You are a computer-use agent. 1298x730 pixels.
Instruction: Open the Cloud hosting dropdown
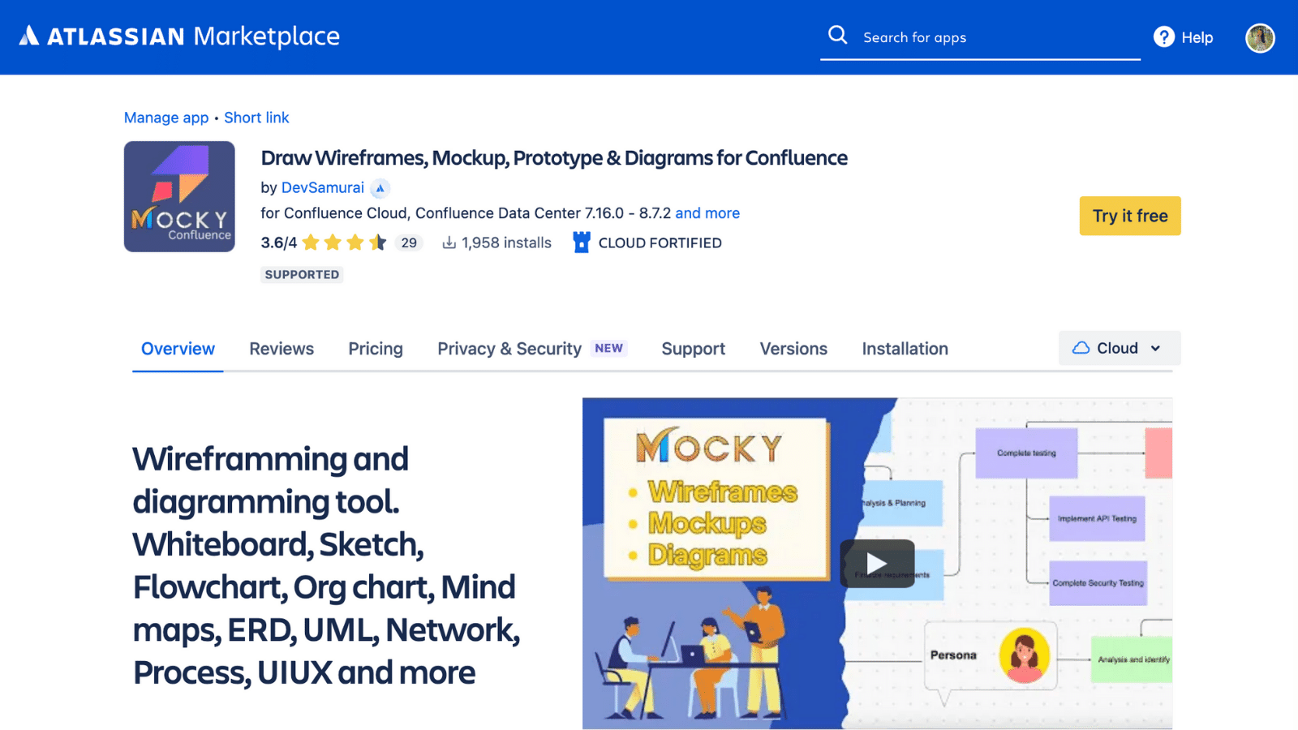coord(1119,348)
